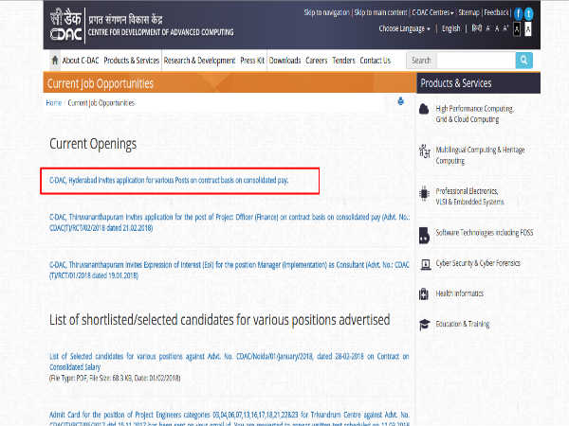Click Skip to main content link
The width and height of the screenshot is (569, 426).
[380, 12]
